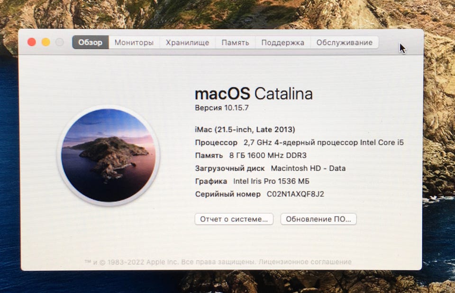Open the Лицензионное соглашение link
Screen dimensions: 455x293
pyautogui.click(x=305, y=262)
